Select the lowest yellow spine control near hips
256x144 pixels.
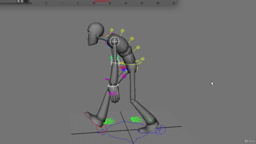142,59
